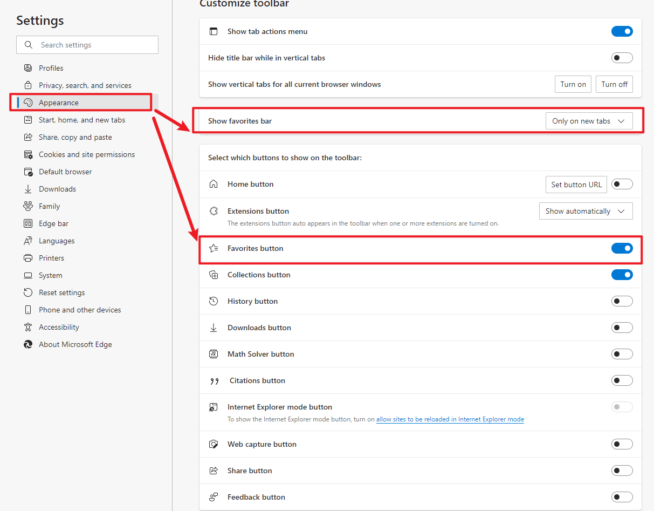Click the Microsoft Edge logo icon

coord(28,344)
